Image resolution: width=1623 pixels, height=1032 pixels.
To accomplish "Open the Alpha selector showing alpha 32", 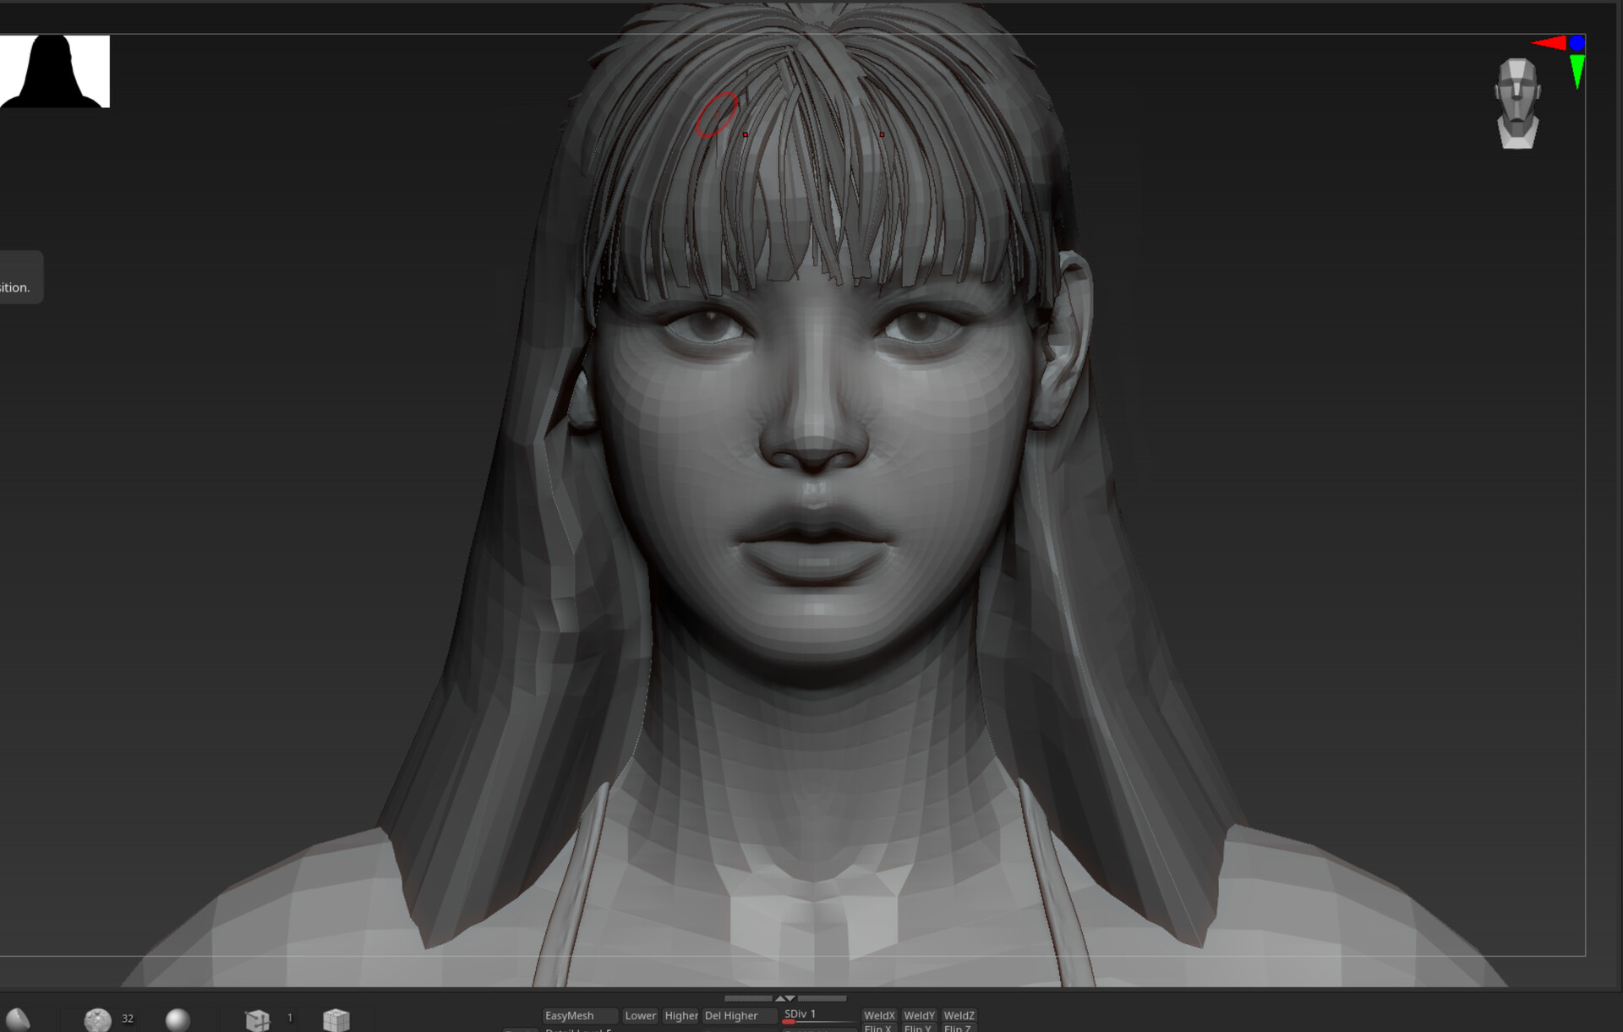I will click(x=98, y=1018).
